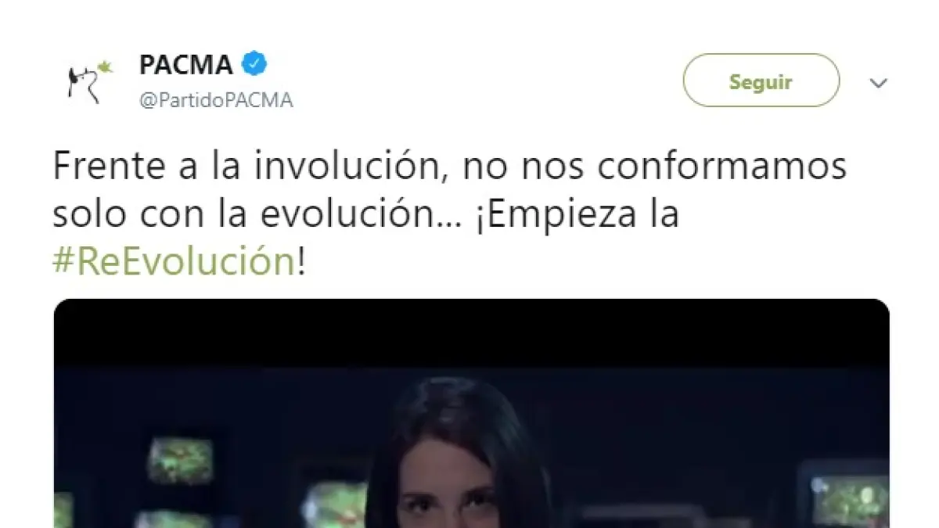Click the black bar atop the video
The image size is (939, 528).
point(471,333)
